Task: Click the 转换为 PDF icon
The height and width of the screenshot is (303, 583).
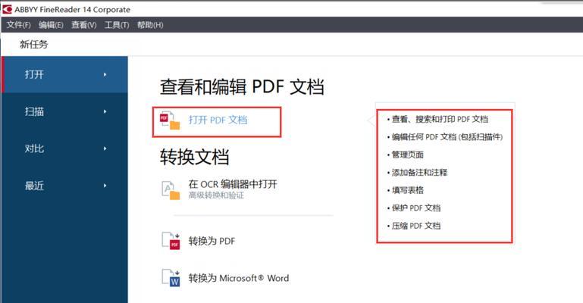Action: tap(171, 241)
